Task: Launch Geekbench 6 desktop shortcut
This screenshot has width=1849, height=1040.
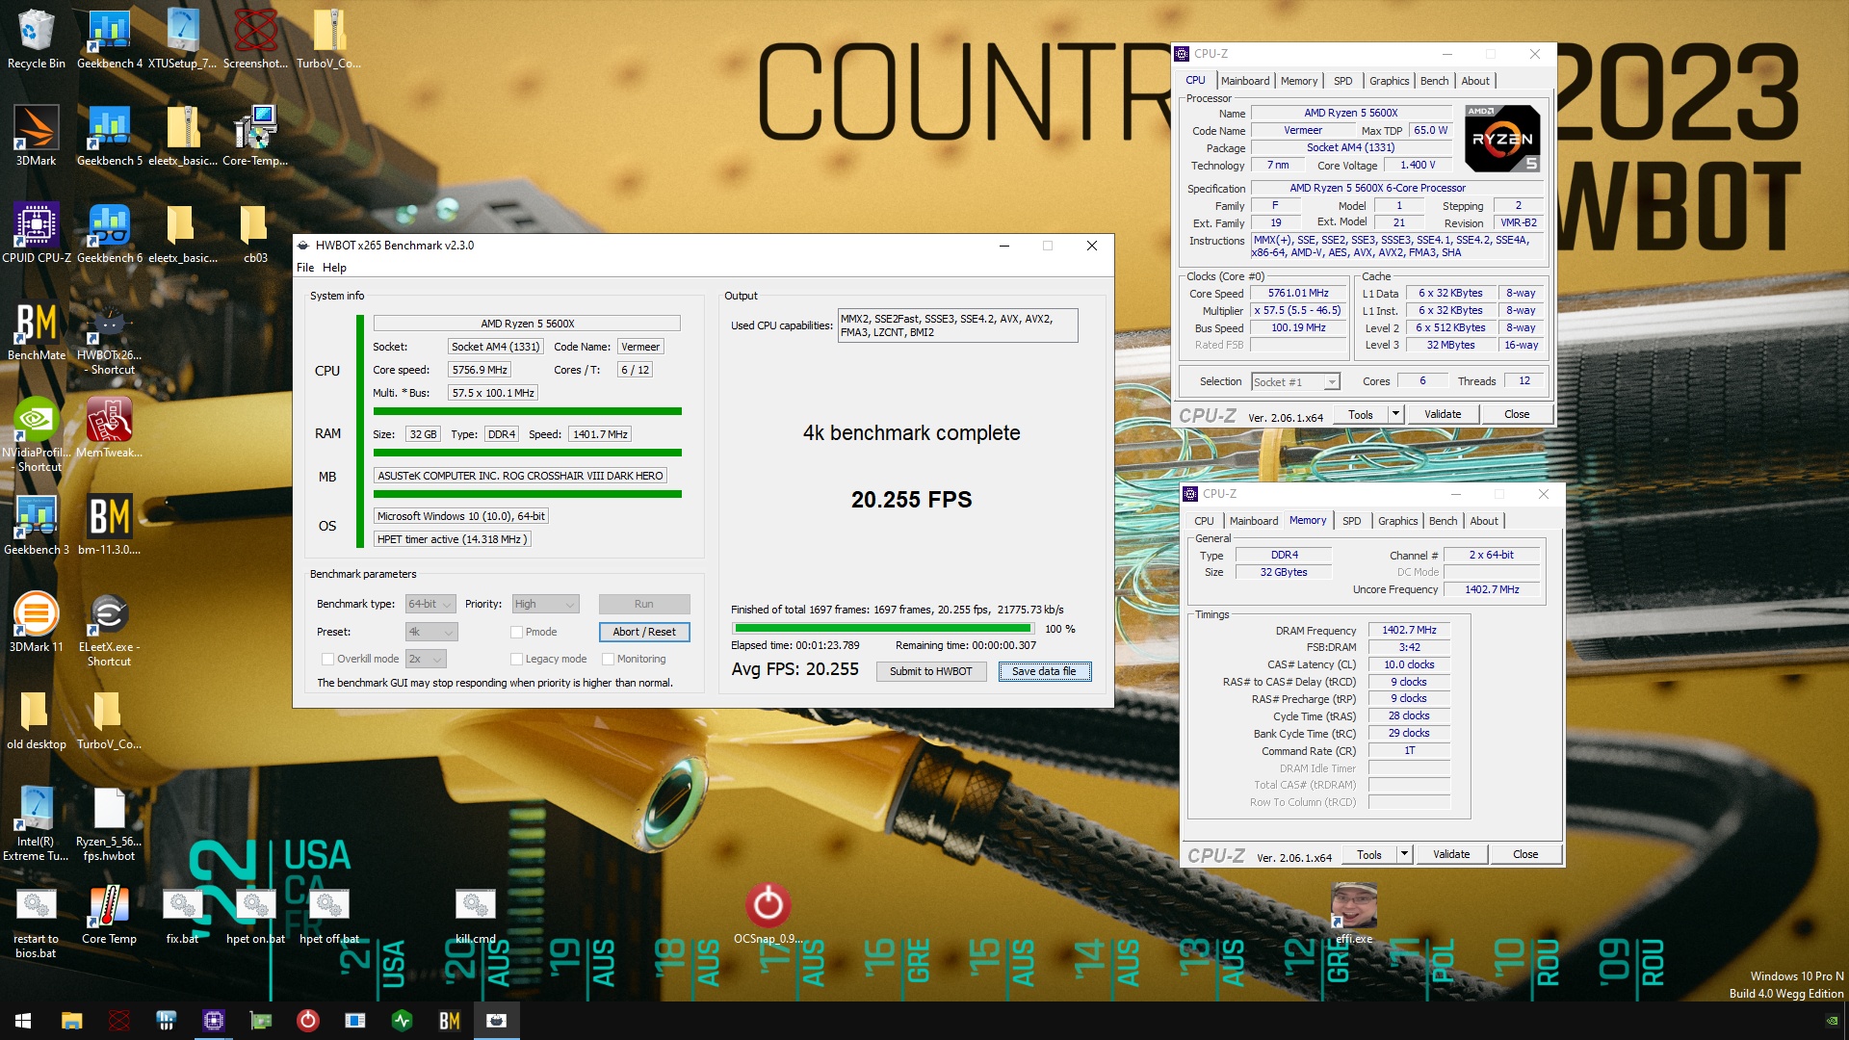Action: (109, 233)
